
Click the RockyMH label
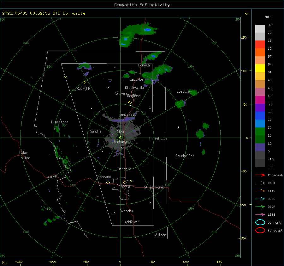(x=83, y=89)
